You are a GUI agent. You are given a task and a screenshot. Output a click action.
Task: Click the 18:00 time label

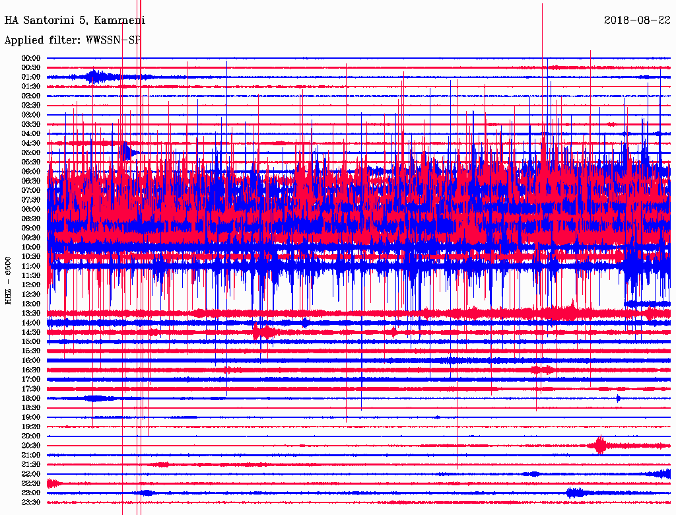[x=31, y=399]
